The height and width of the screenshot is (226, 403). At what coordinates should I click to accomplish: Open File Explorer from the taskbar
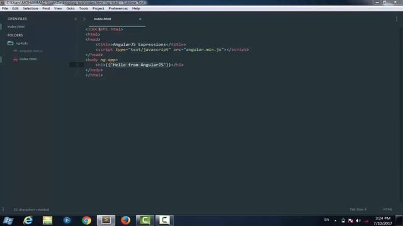48,220
